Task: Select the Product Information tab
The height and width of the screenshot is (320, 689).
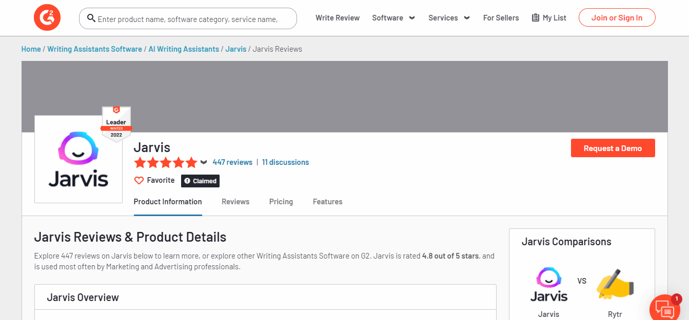Action: (168, 202)
